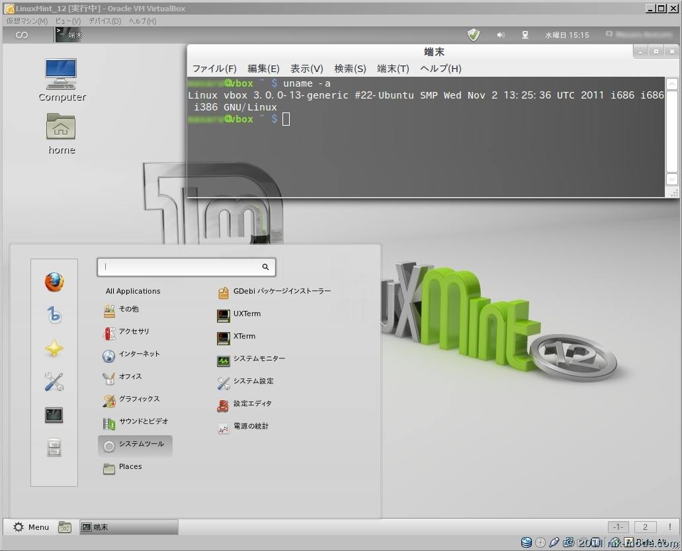Click the volume speaker icon in top panel
This screenshot has height=551, width=682.
501,35
